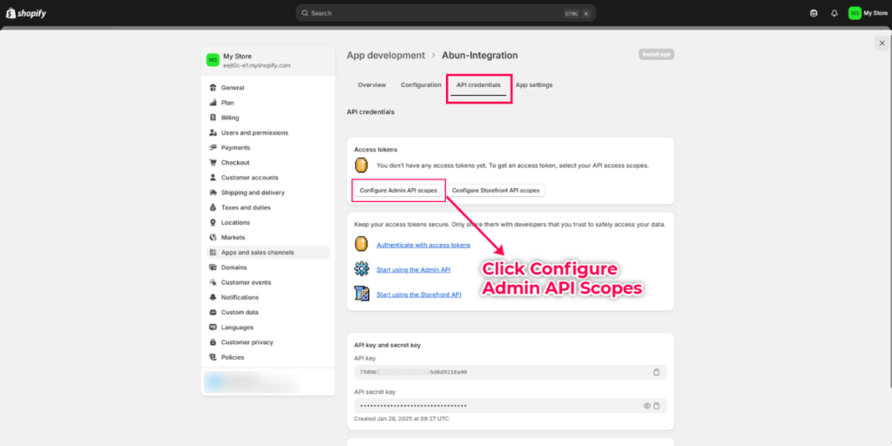Reveal the API secret key with eye icon
The image size is (892, 446).
point(647,406)
